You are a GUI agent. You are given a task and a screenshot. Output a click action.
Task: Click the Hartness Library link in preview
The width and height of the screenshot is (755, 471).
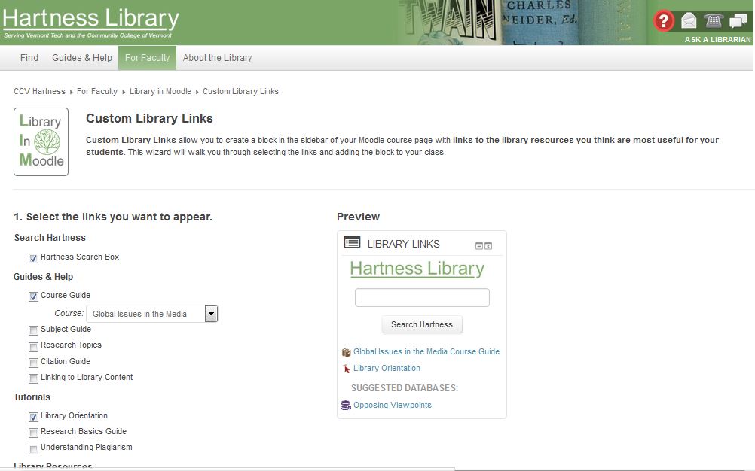tap(417, 269)
